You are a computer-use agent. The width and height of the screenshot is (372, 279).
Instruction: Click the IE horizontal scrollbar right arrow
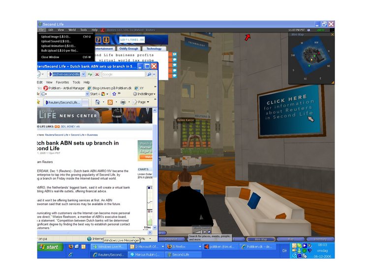[150, 232]
